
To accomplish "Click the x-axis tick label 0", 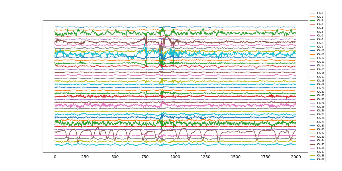I will [x=55, y=157].
